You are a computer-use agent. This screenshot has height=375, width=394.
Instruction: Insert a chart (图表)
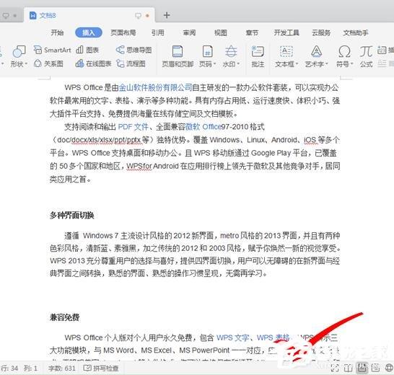[87, 50]
